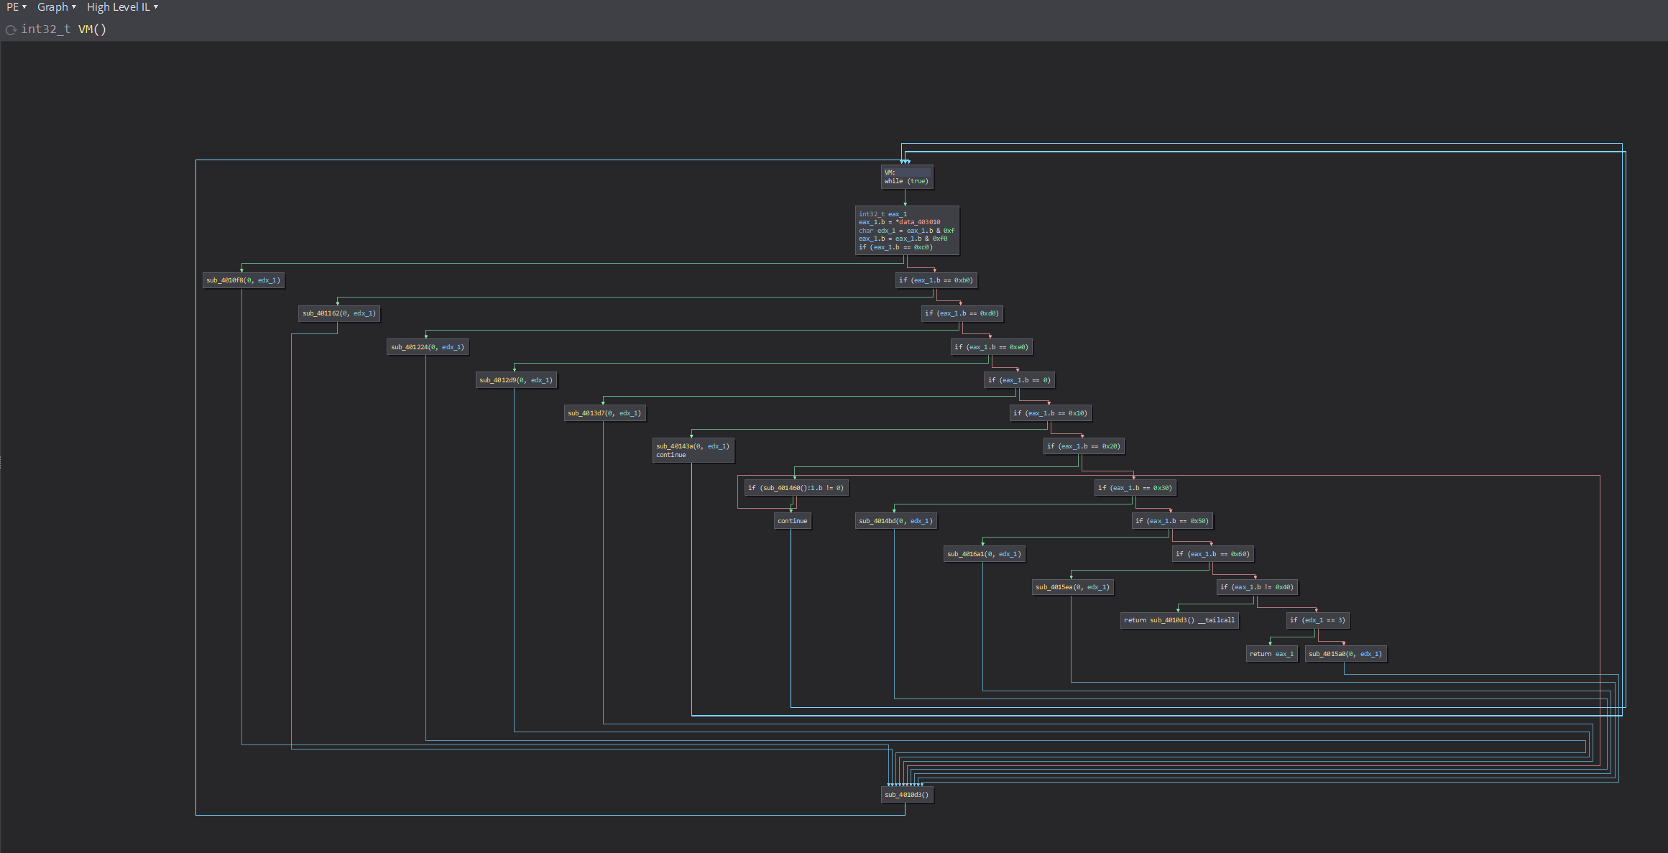
Task: Click the sub_4015ea function call
Action: click(1072, 586)
